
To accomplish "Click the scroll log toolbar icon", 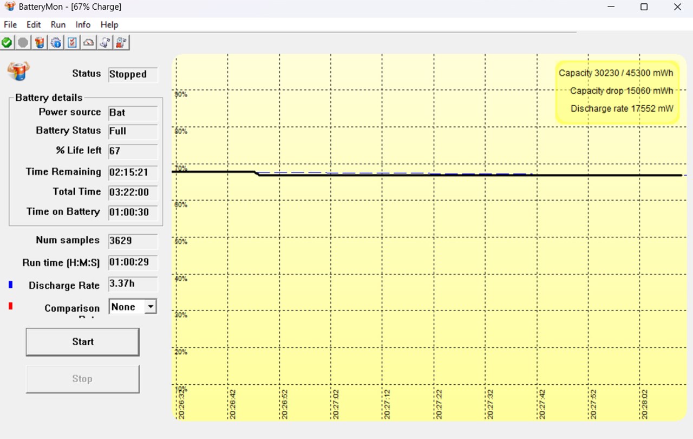I will [x=105, y=42].
